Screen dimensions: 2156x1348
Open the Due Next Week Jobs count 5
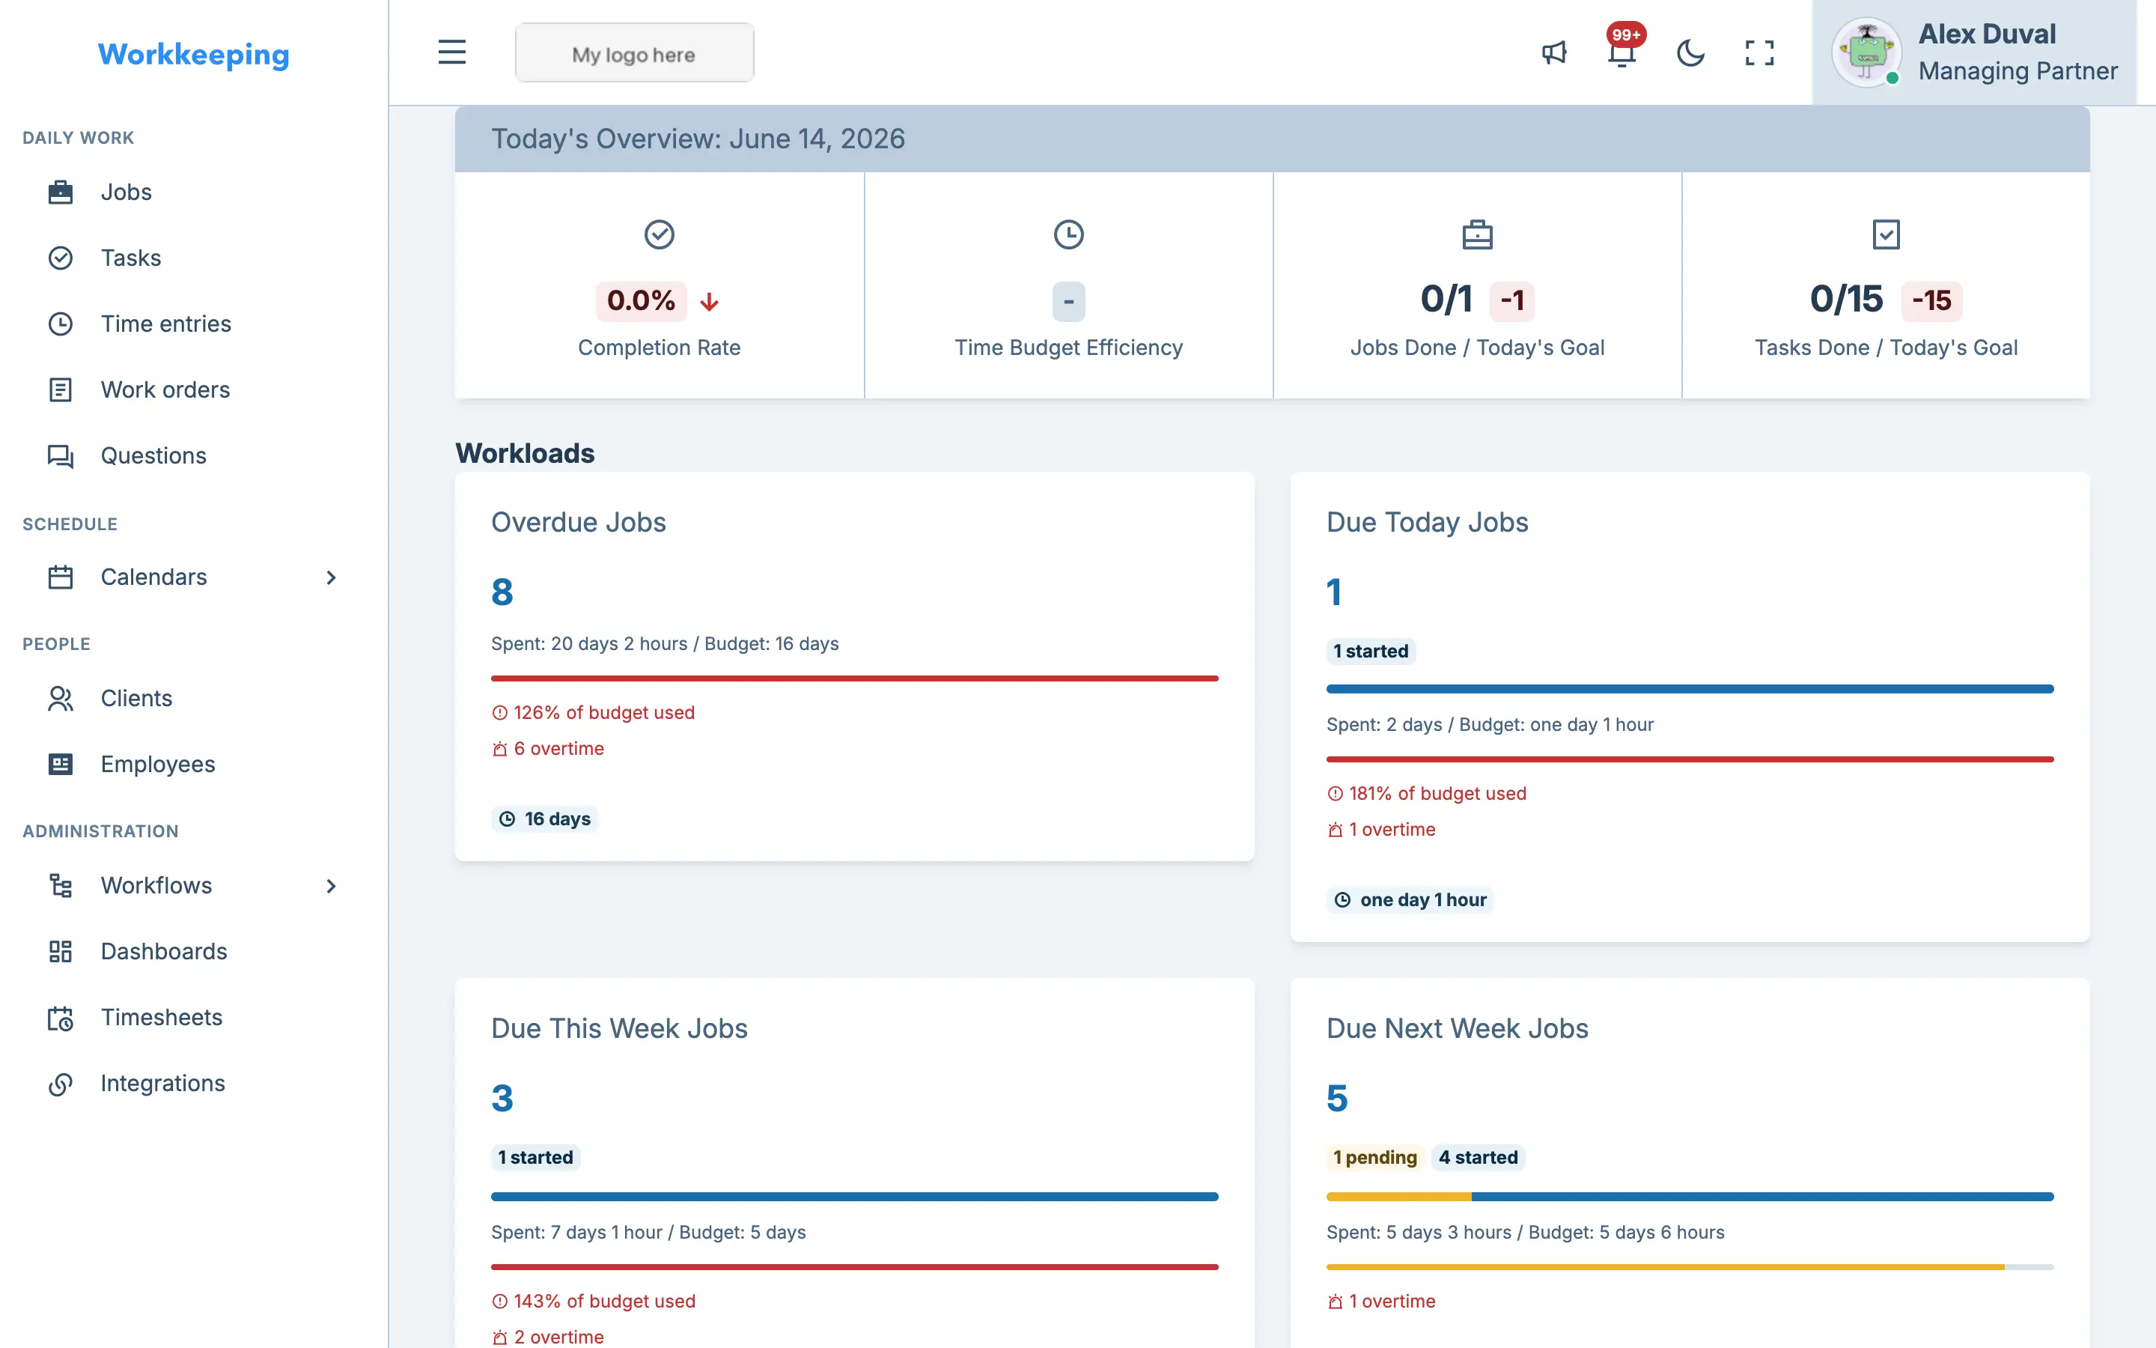1336,1099
